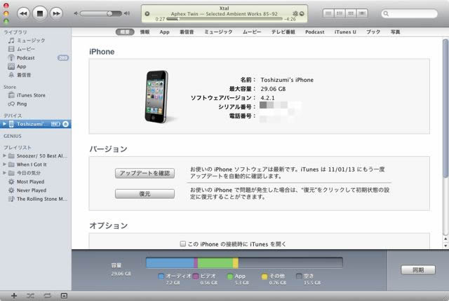Click the green App capacity swatch
The height and width of the screenshot is (301, 449).
(x=230, y=276)
